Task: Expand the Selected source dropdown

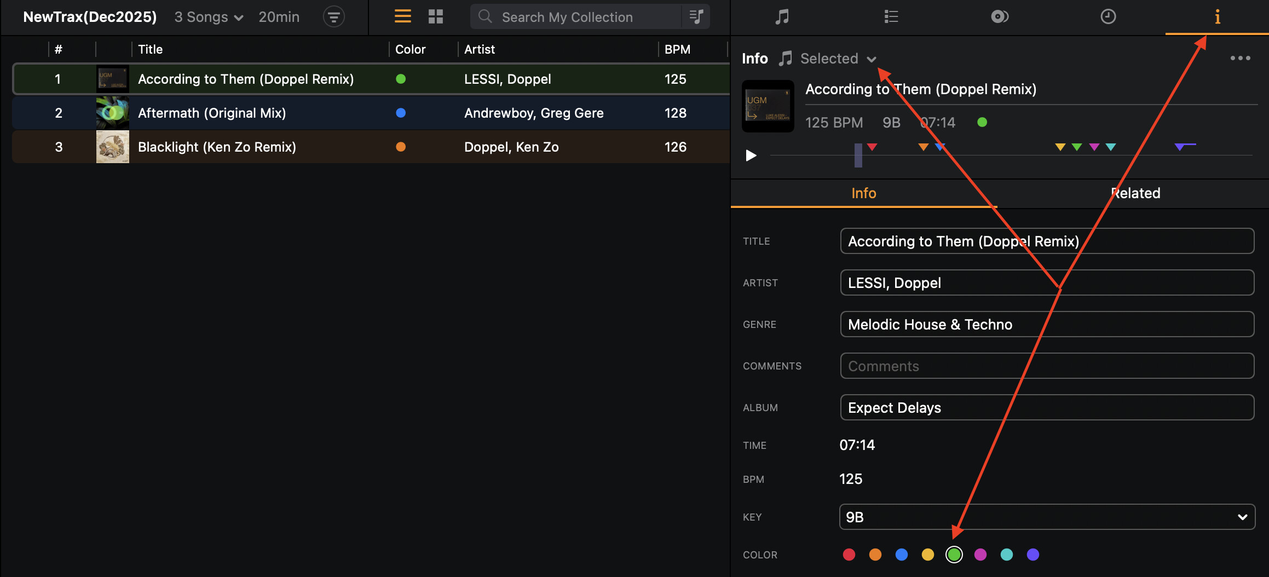Action: pyautogui.click(x=838, y=59)
